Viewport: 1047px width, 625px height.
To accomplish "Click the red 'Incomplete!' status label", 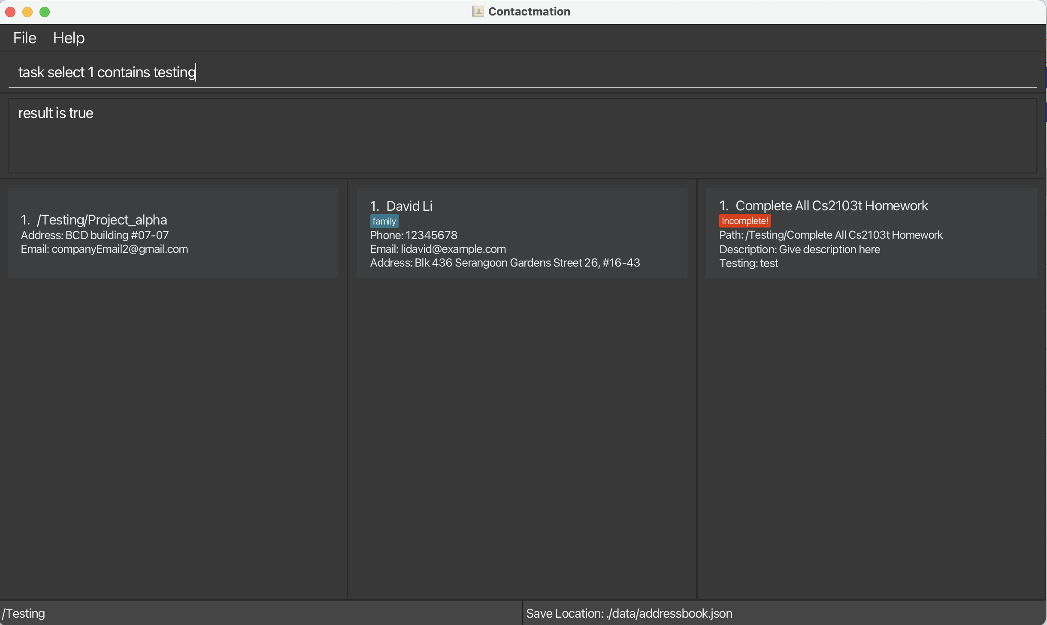I will point(745,221).
